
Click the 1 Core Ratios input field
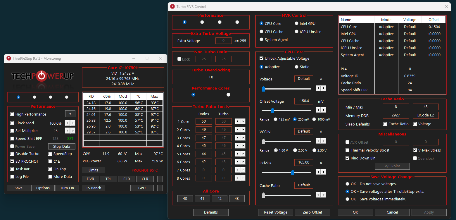pyautogui.click(x=204, y=121)
